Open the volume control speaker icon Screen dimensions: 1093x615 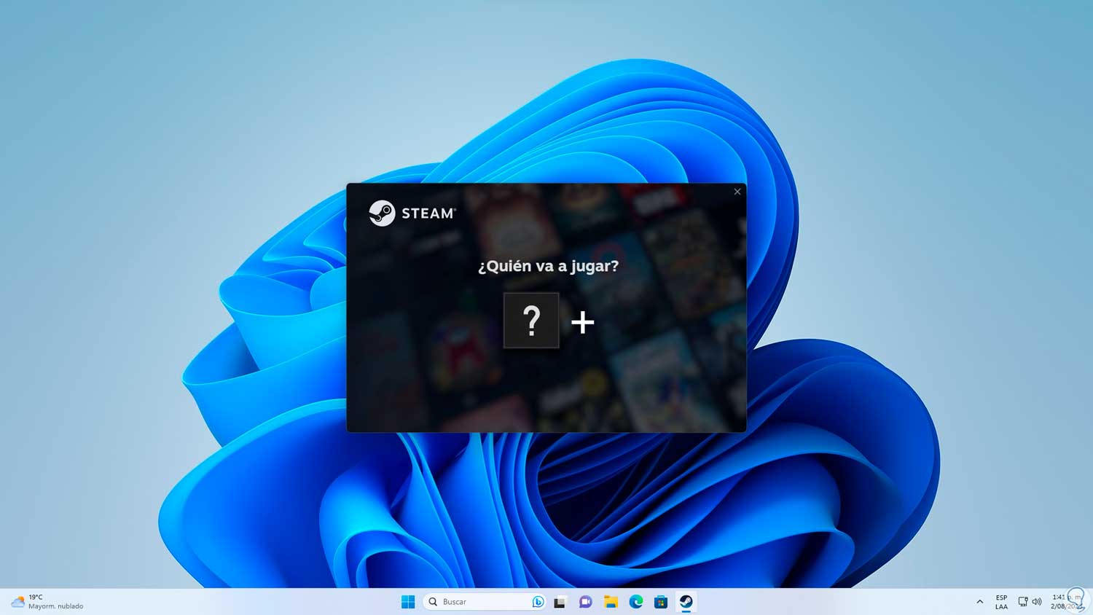click(x=1037, y=602)
